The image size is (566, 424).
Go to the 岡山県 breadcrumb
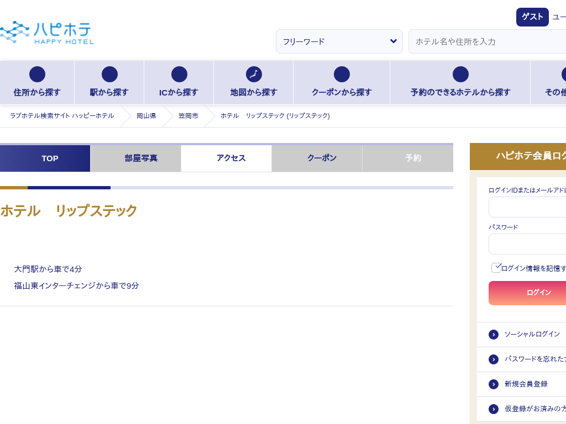click(146, 116)
